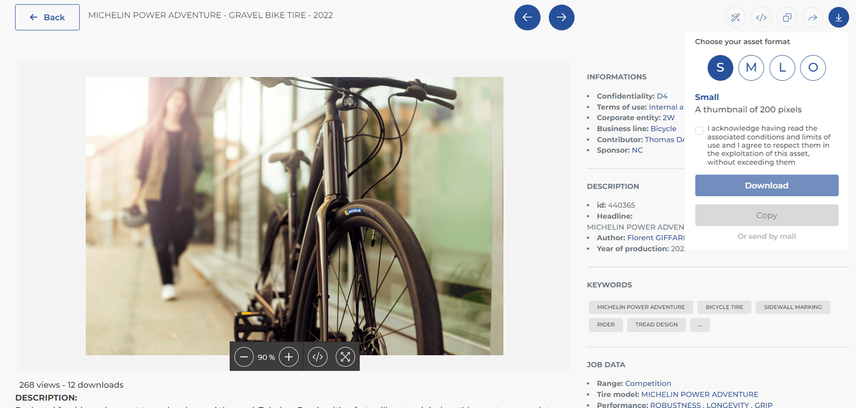Click BICYCLE TIRE keyword tag
856x408 pixels.
[724, 307]
